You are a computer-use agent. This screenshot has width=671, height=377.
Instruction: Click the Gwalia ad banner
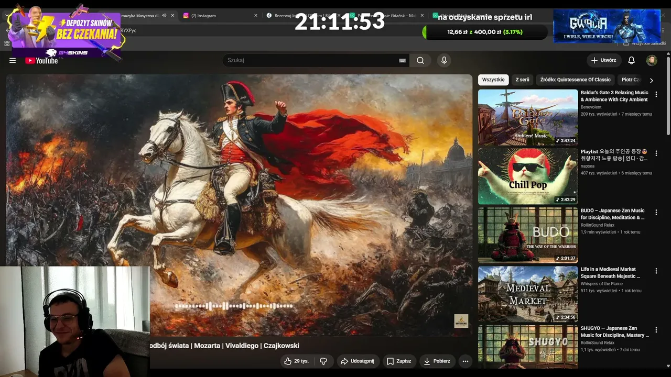(607, 26)
